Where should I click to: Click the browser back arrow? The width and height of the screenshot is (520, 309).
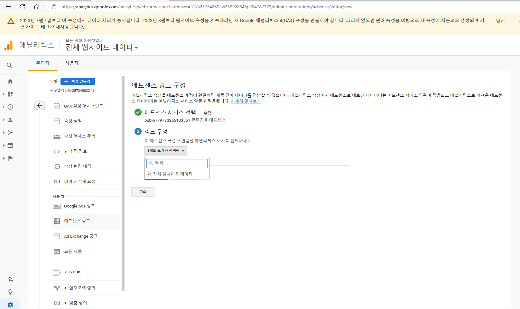tap(8, 6)
